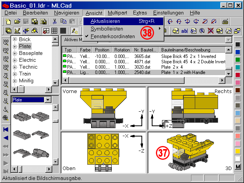Toggle the draw-to-selection pencil button
Viewport: 244px width, 183px height.
click(75, 31)
